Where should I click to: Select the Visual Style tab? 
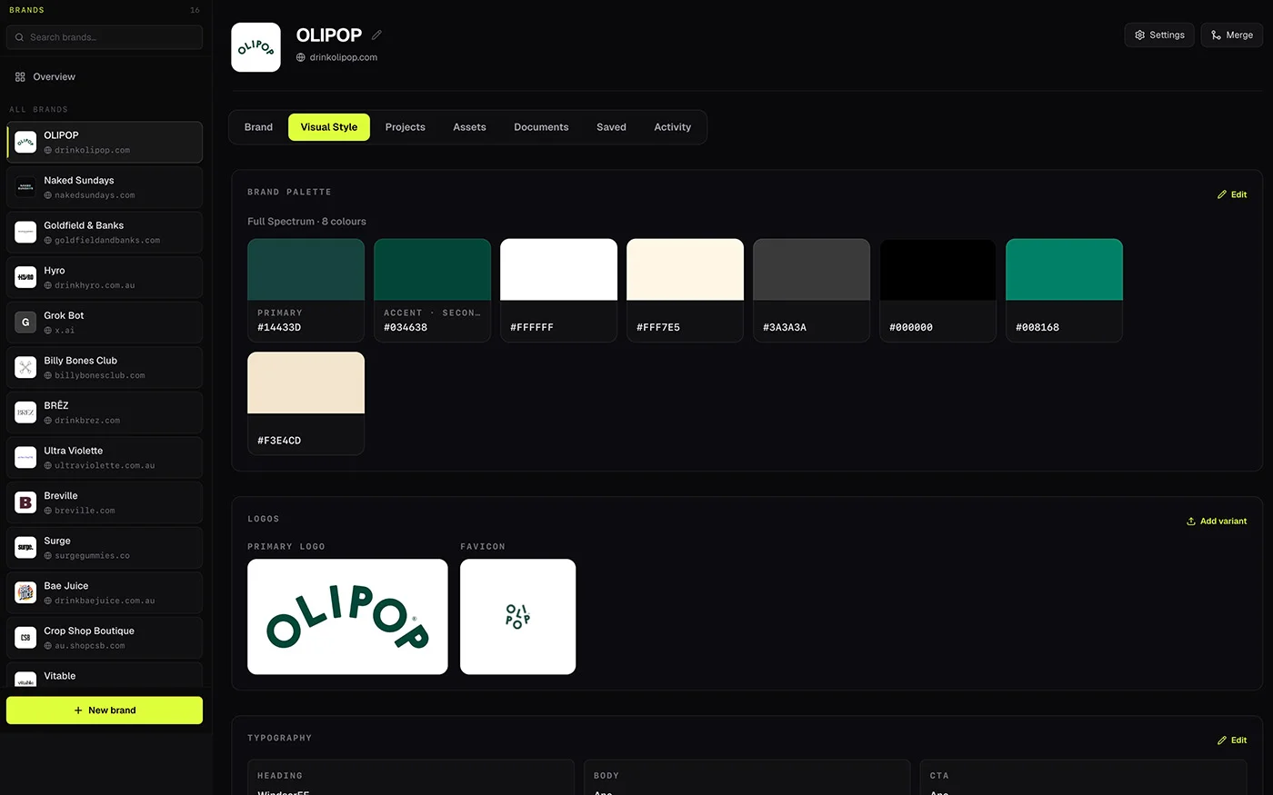pos(329,127)
